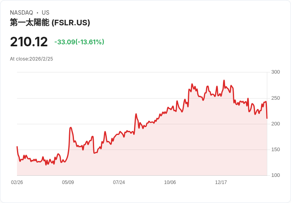The width and height of the screenshot is (291, 203).
Task: Click the 300 y-axis price label
Action: pos(275,72)
